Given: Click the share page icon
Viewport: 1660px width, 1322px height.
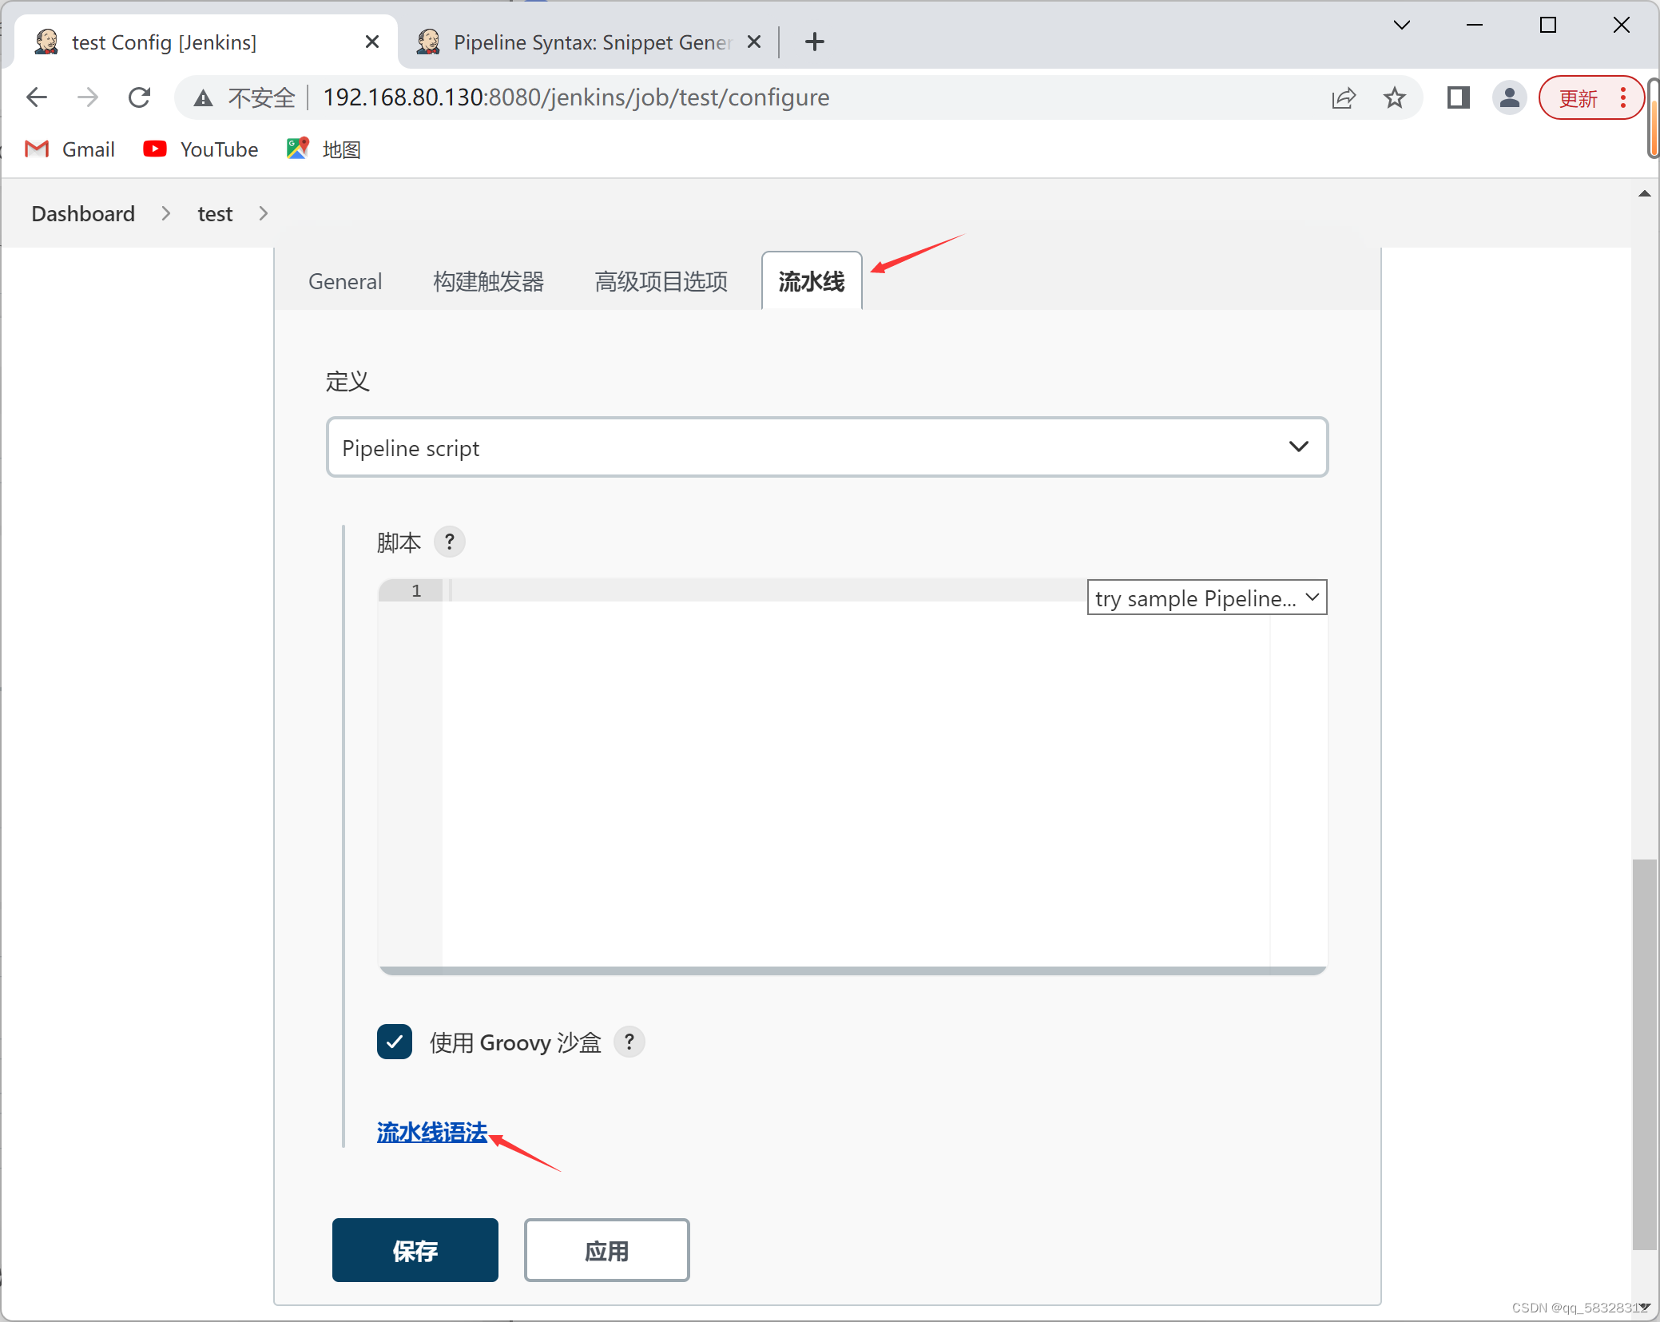Looking at the screenshot, I should point(1344,97).
